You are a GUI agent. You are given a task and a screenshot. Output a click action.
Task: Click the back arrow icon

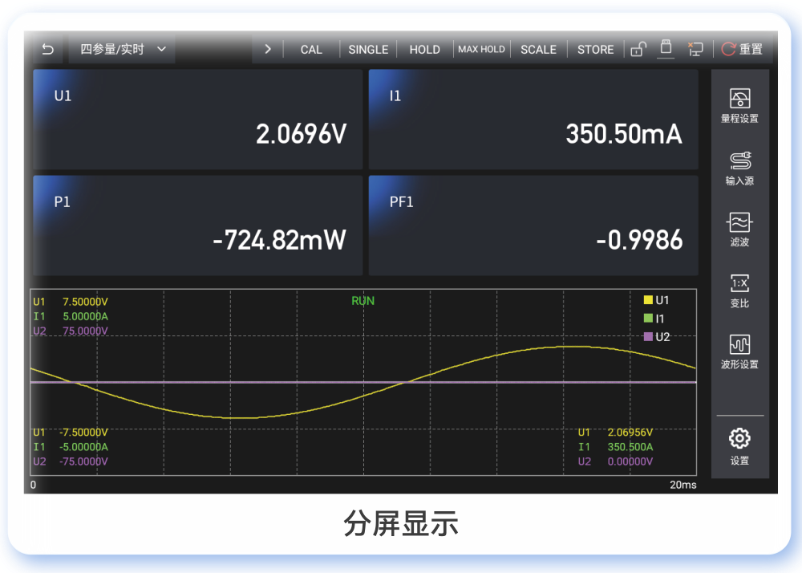(x=47, y=49)
